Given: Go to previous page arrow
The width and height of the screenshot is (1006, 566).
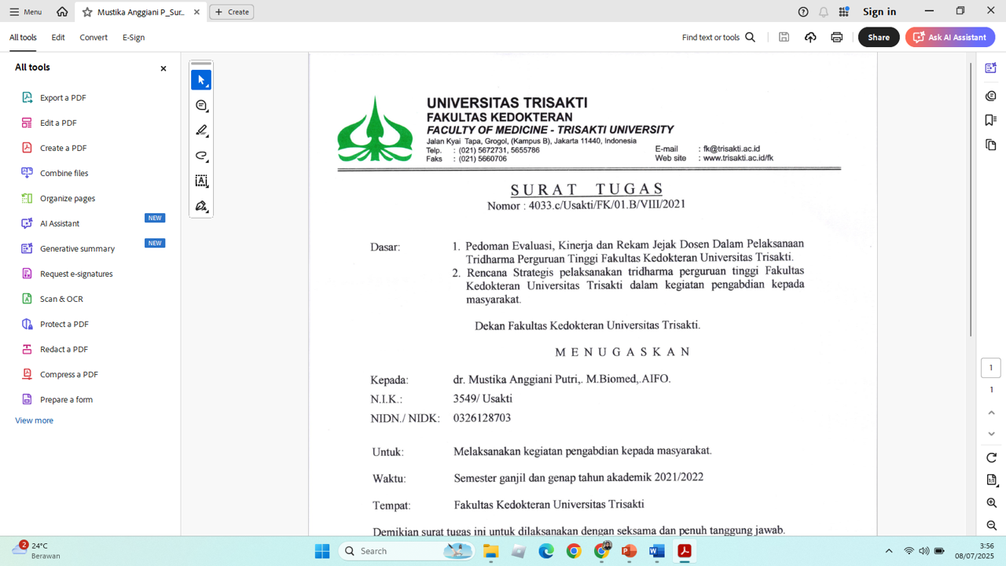Looking at the screenshot, I should (x=991, y=413).
